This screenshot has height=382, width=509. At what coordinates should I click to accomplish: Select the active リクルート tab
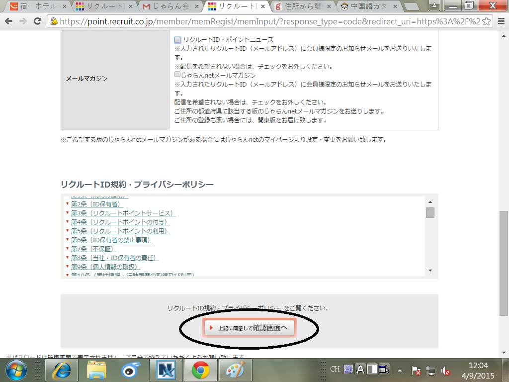tap(236, 6)
